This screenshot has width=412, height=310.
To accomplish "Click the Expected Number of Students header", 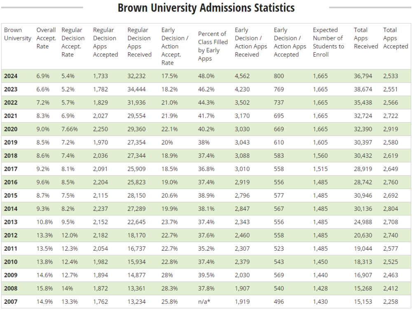I will click(x=328, y=42).
